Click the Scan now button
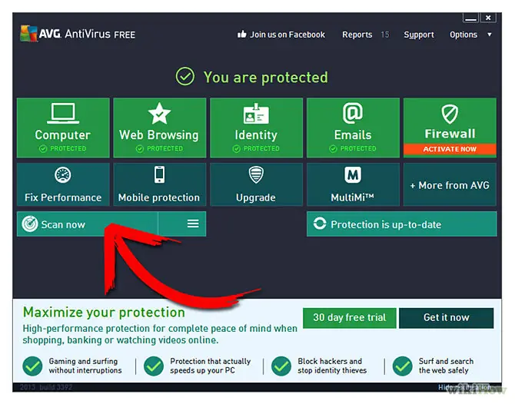Viewport: 515px width, 404px height. (88, 224)
